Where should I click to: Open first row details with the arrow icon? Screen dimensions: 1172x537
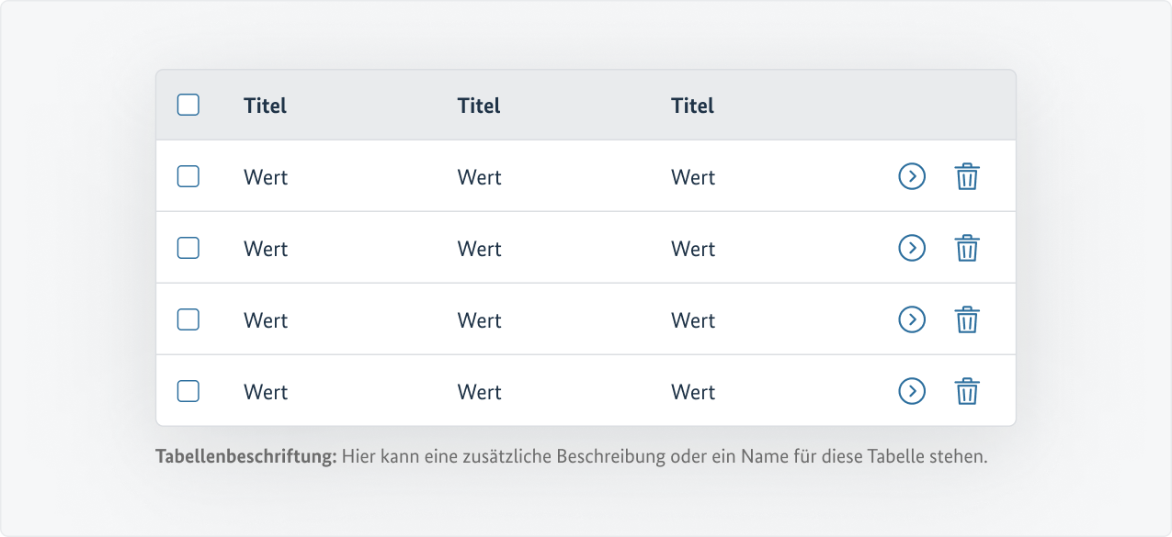coord(911,176)
